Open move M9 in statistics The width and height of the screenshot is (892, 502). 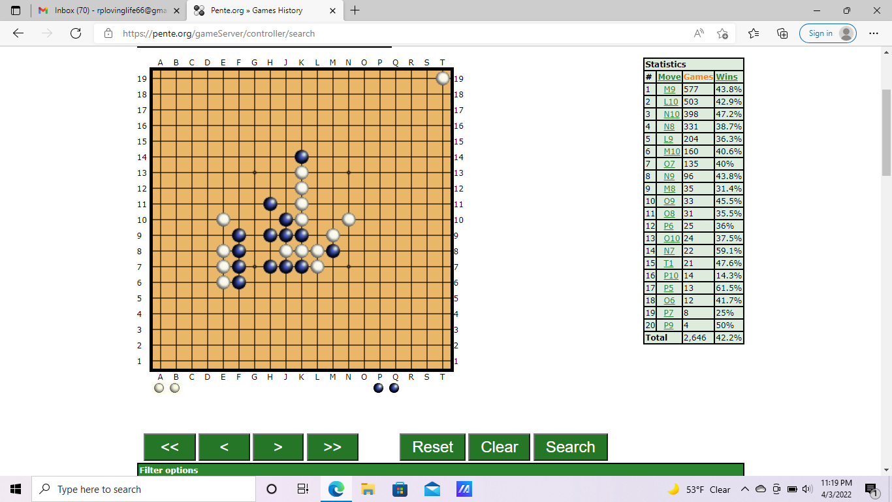click(669, 89)
